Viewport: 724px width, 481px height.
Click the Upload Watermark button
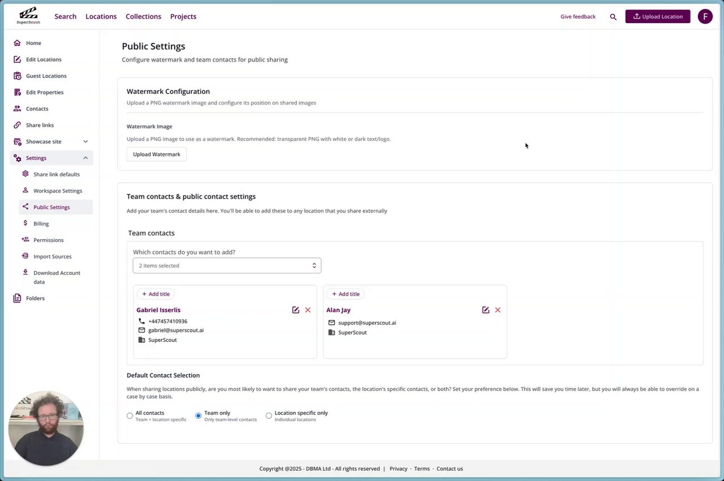pyautogui.click(x=157, y=154)
